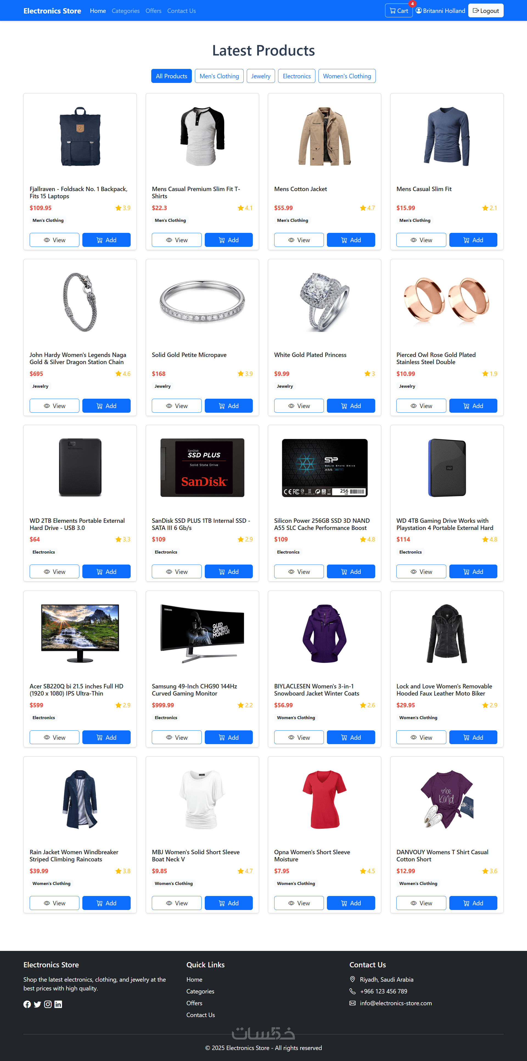Open the shopping Cart in navbar
527x1061 pixels.
pyautogui.click(x=399, y=11)
